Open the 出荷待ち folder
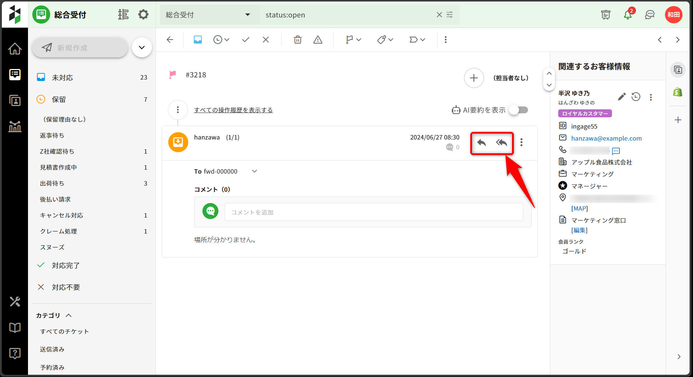The image size is (693, 377). point(52,183)
